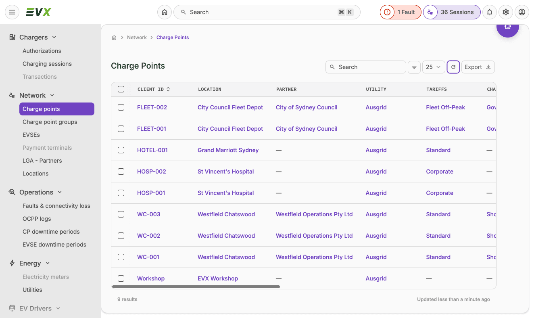Refresh the charge points table
Viewport: 534px width, 318px height.
click(x=453, y=67)
